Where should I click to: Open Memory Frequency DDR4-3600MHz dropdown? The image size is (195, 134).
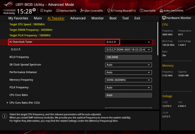128,80
